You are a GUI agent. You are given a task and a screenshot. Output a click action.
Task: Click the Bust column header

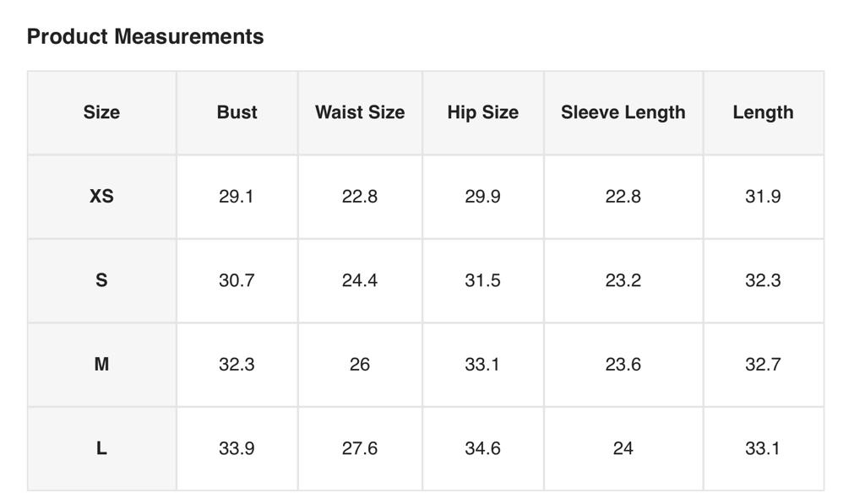coord(237,112)
